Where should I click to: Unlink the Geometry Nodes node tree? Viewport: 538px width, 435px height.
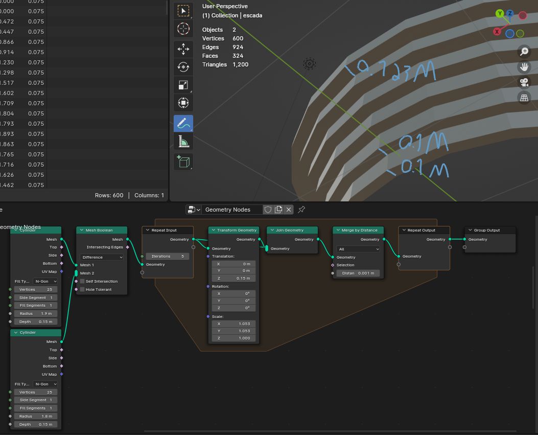tap(289, 210)
